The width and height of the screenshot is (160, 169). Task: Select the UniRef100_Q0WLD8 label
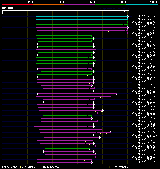[x=143, y=19]
